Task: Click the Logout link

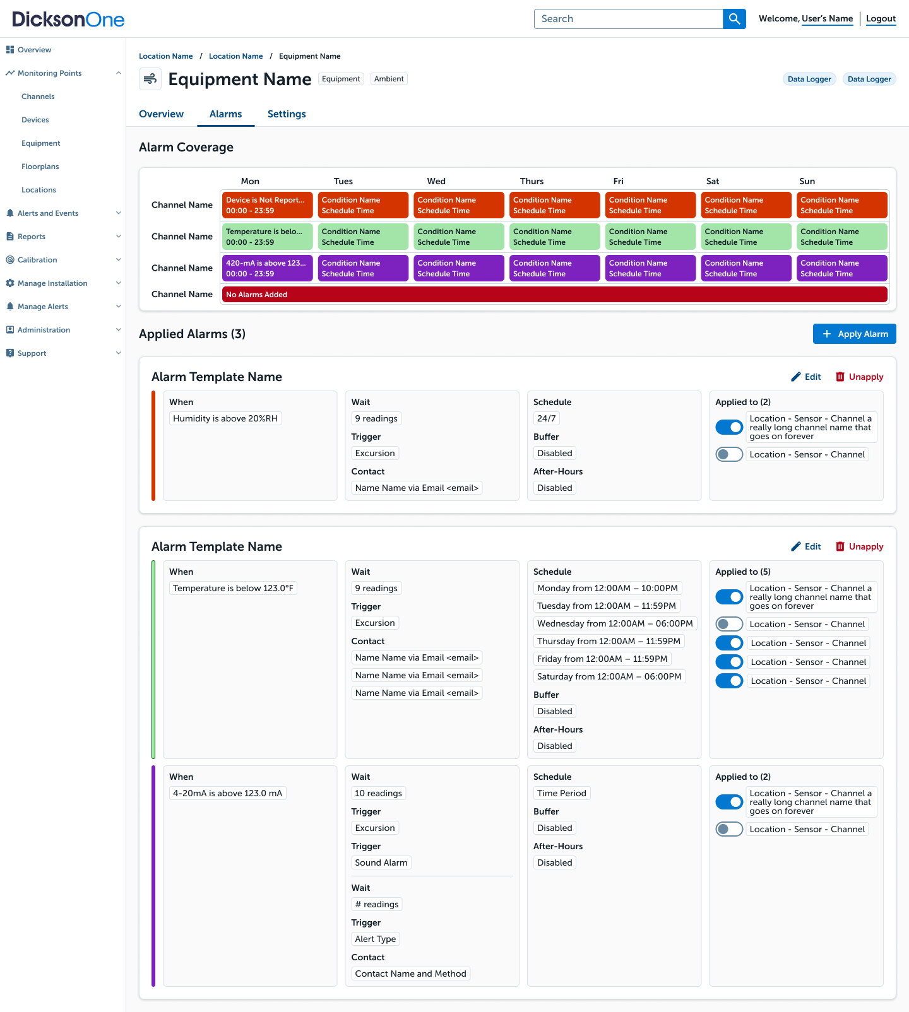Action: [x=881, y=19]
